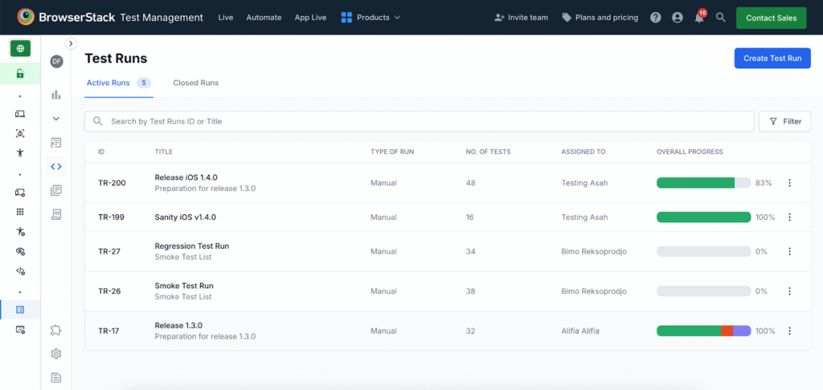823x390 pixels.
Task: Select the code brackets sidebar icon
Action: coord(56,167)
